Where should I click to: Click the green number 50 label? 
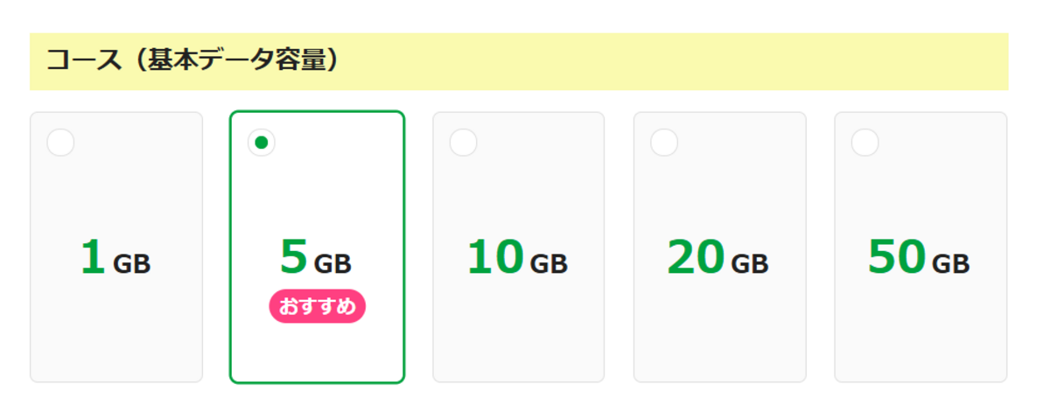(897, 257)
